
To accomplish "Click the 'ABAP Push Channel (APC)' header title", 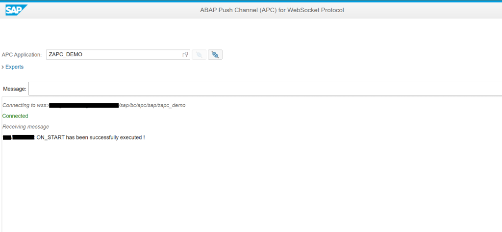I will click(x=272, y=10).
